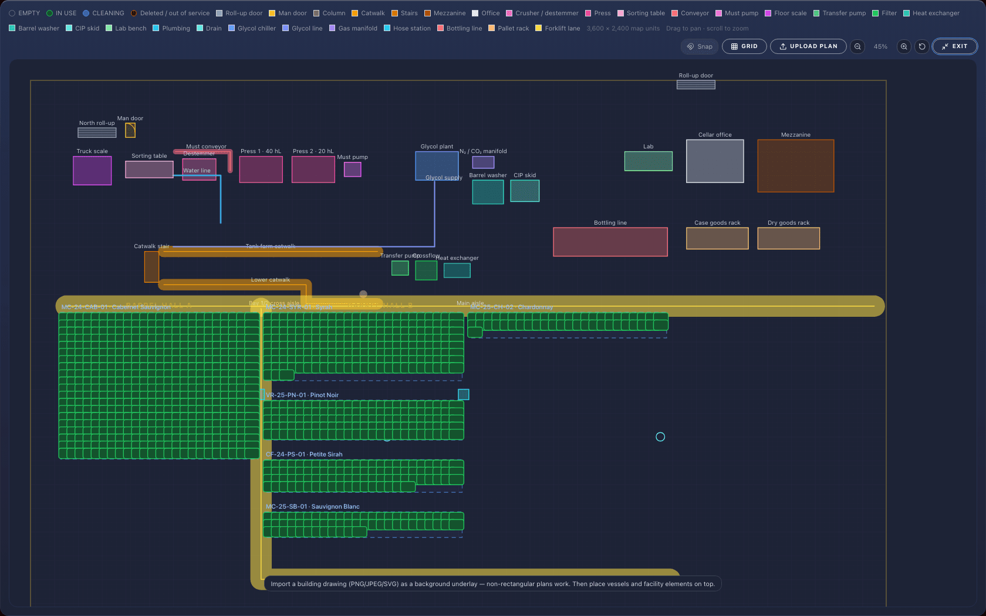Select the Lab bench block
The width and height of the screenshot is (986, 616).
coord(648,161)
